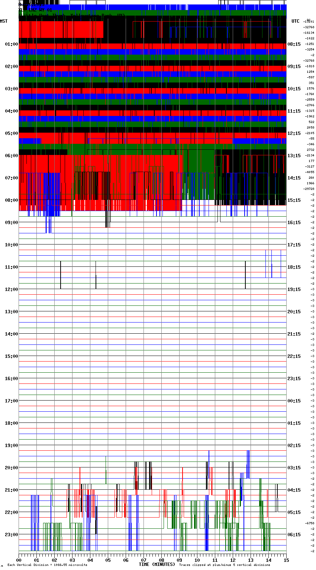This screenshot has width=316, height=570.
Task: Select the 02:00 MST row label
Action: [x=12, y=67]
